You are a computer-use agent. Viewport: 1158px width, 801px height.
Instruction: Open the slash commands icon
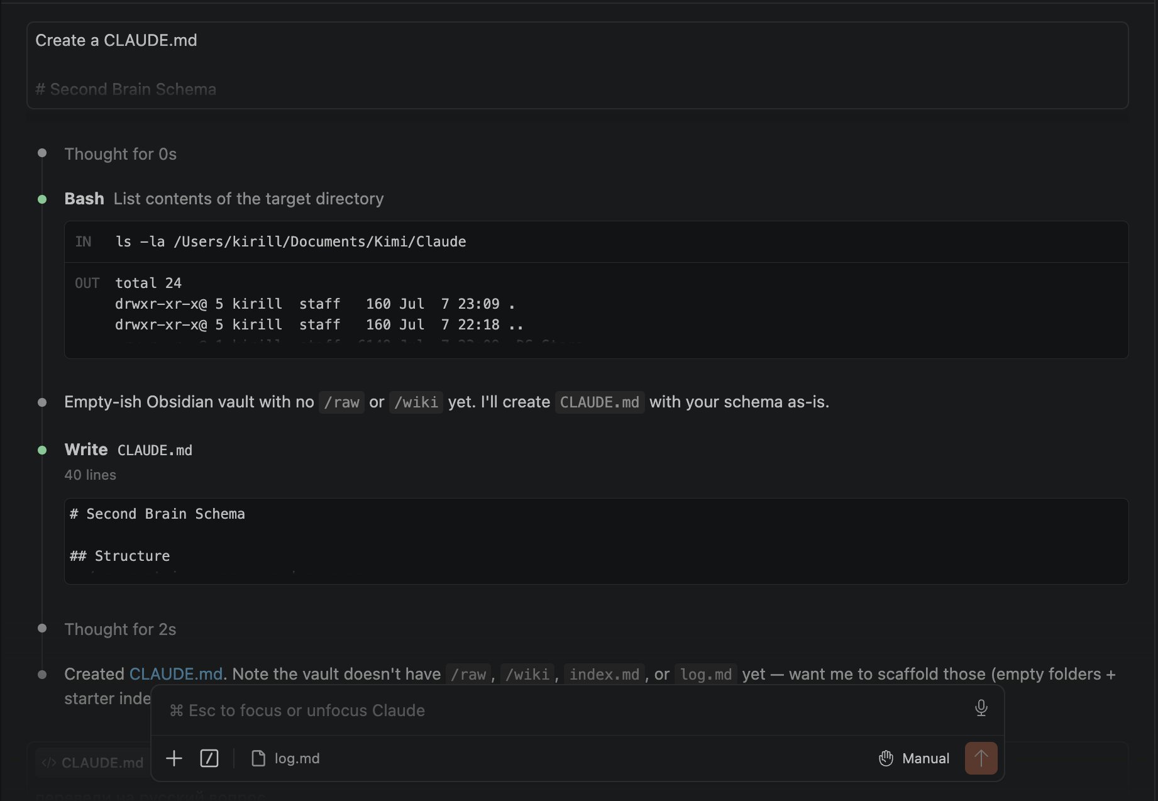(x=209, y=758)
